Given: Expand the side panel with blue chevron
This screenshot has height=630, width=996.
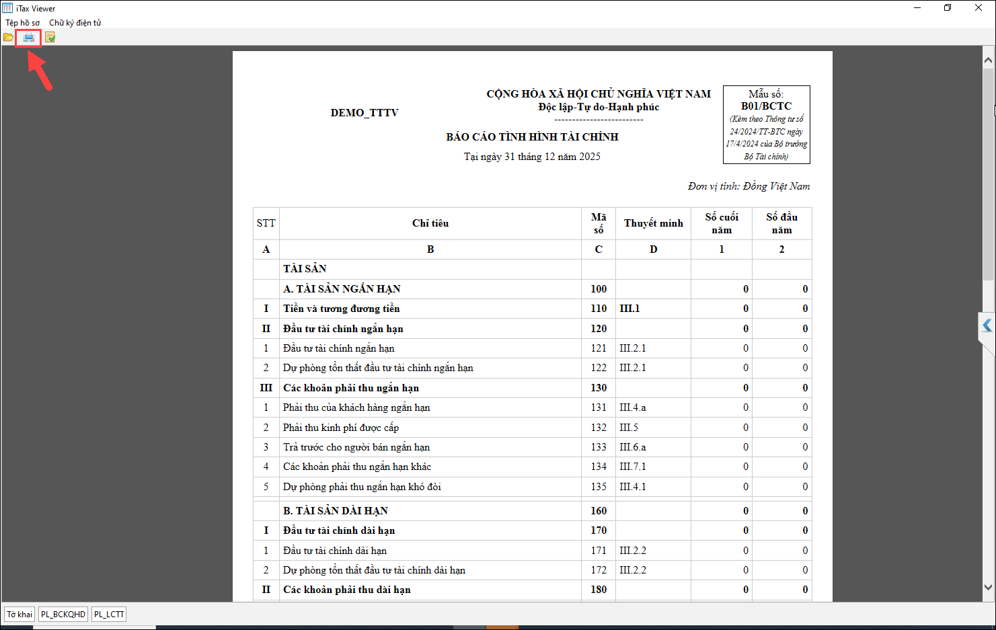Looking at the screenshot, I should tap(987, 325).
